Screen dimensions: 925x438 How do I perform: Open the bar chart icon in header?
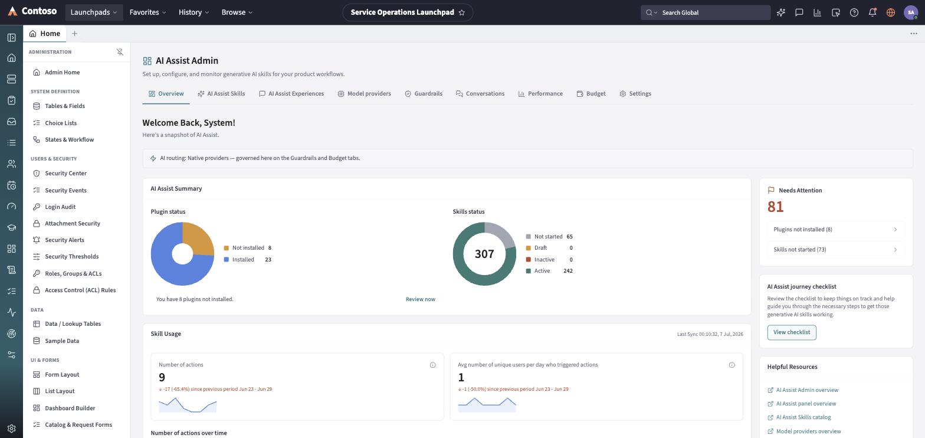click(x=818, y=12)
